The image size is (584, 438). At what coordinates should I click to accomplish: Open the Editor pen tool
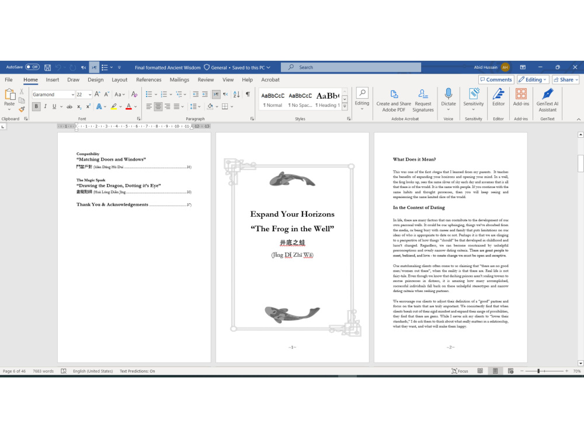(x=498, y=98)
